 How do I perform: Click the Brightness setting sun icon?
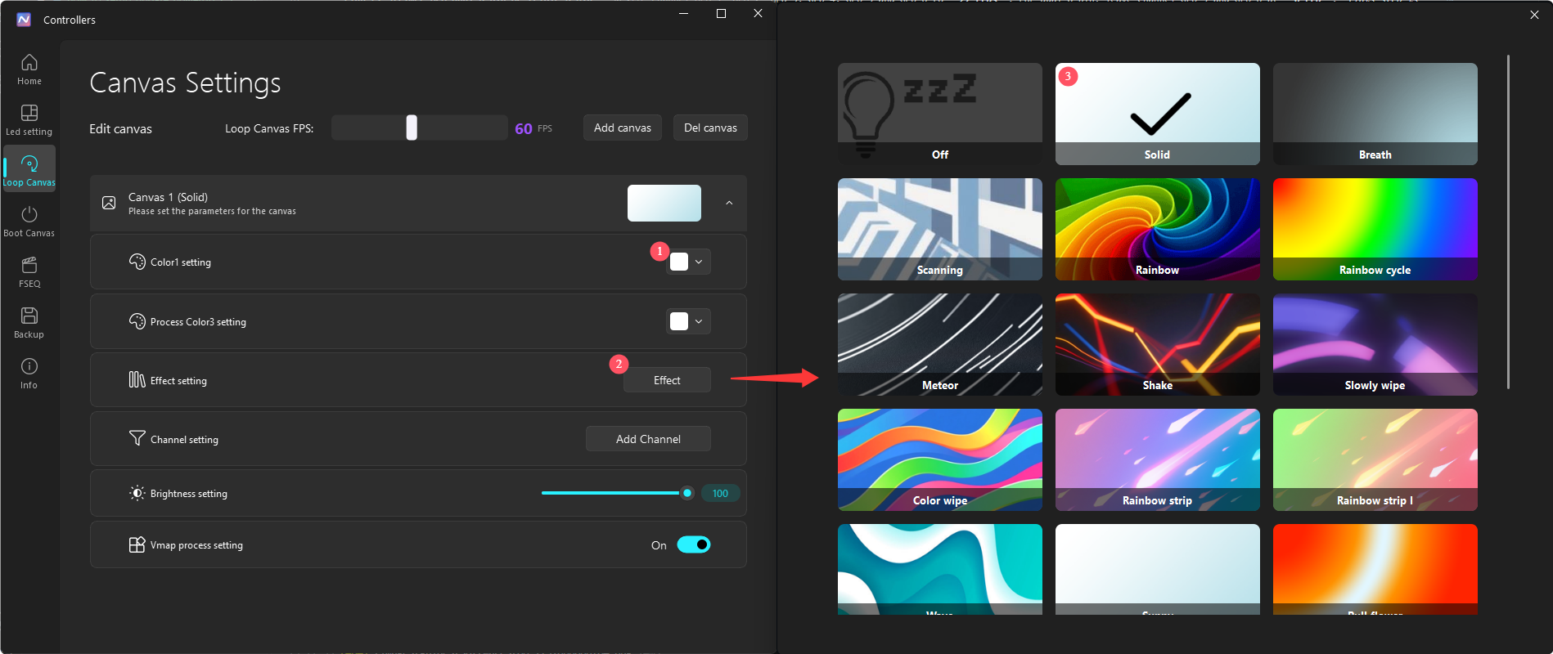[x=137, y=493]
